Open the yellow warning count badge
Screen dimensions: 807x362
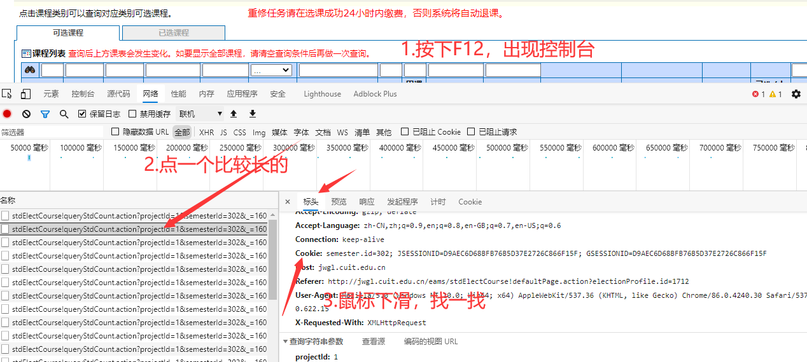(776, 94)
